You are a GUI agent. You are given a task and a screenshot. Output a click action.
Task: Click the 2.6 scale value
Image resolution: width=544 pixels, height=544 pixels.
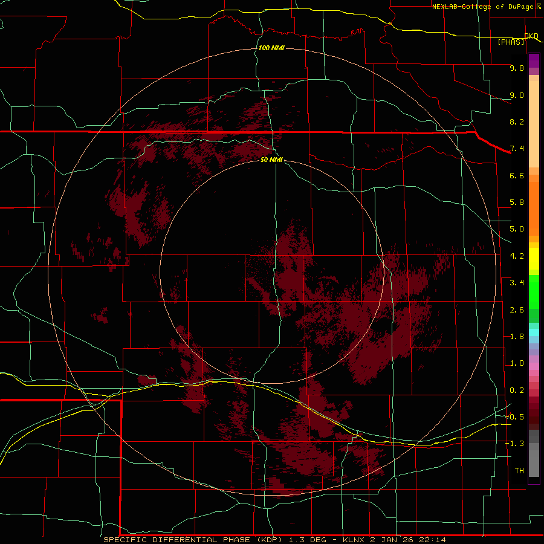point(517,310)
